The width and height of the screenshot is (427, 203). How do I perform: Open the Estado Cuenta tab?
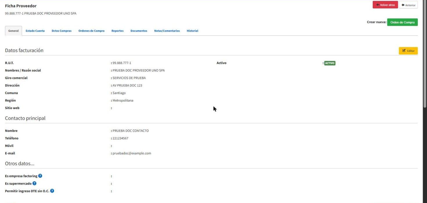[35, 31]
